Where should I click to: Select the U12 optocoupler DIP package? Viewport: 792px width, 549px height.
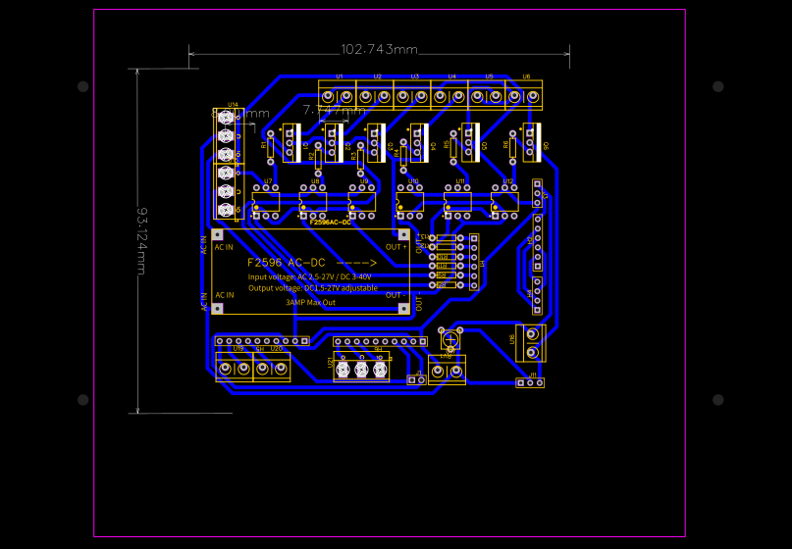click(x=505, y=202)
